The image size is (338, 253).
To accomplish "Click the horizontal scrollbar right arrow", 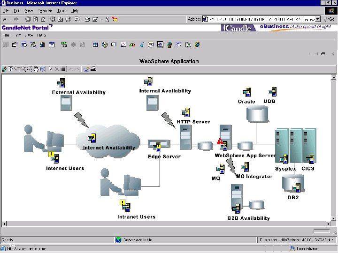I will 328,224.
